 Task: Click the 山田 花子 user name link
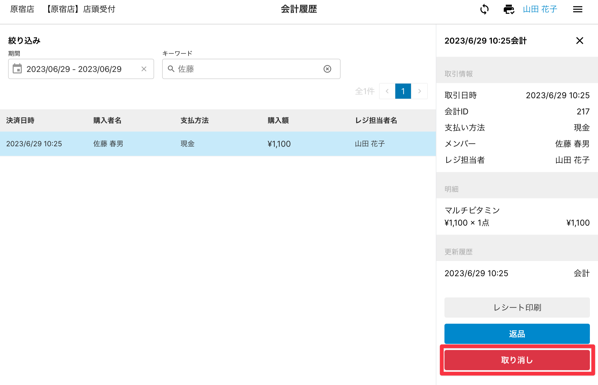coord(540,10)
